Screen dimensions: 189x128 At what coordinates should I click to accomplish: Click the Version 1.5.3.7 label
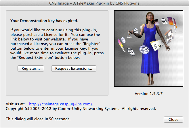pyautogui.click(x=149, y=94)
